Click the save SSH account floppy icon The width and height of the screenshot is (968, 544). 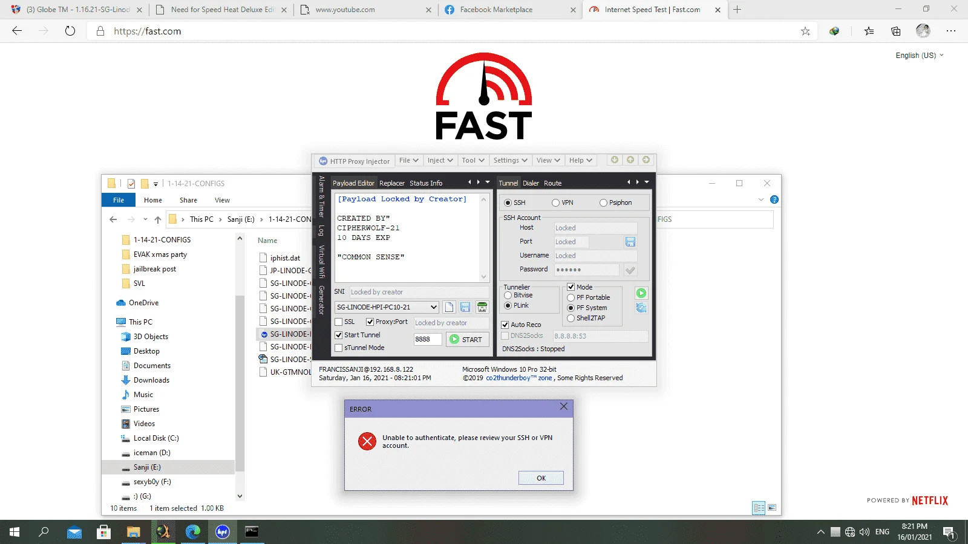[630, 242]
